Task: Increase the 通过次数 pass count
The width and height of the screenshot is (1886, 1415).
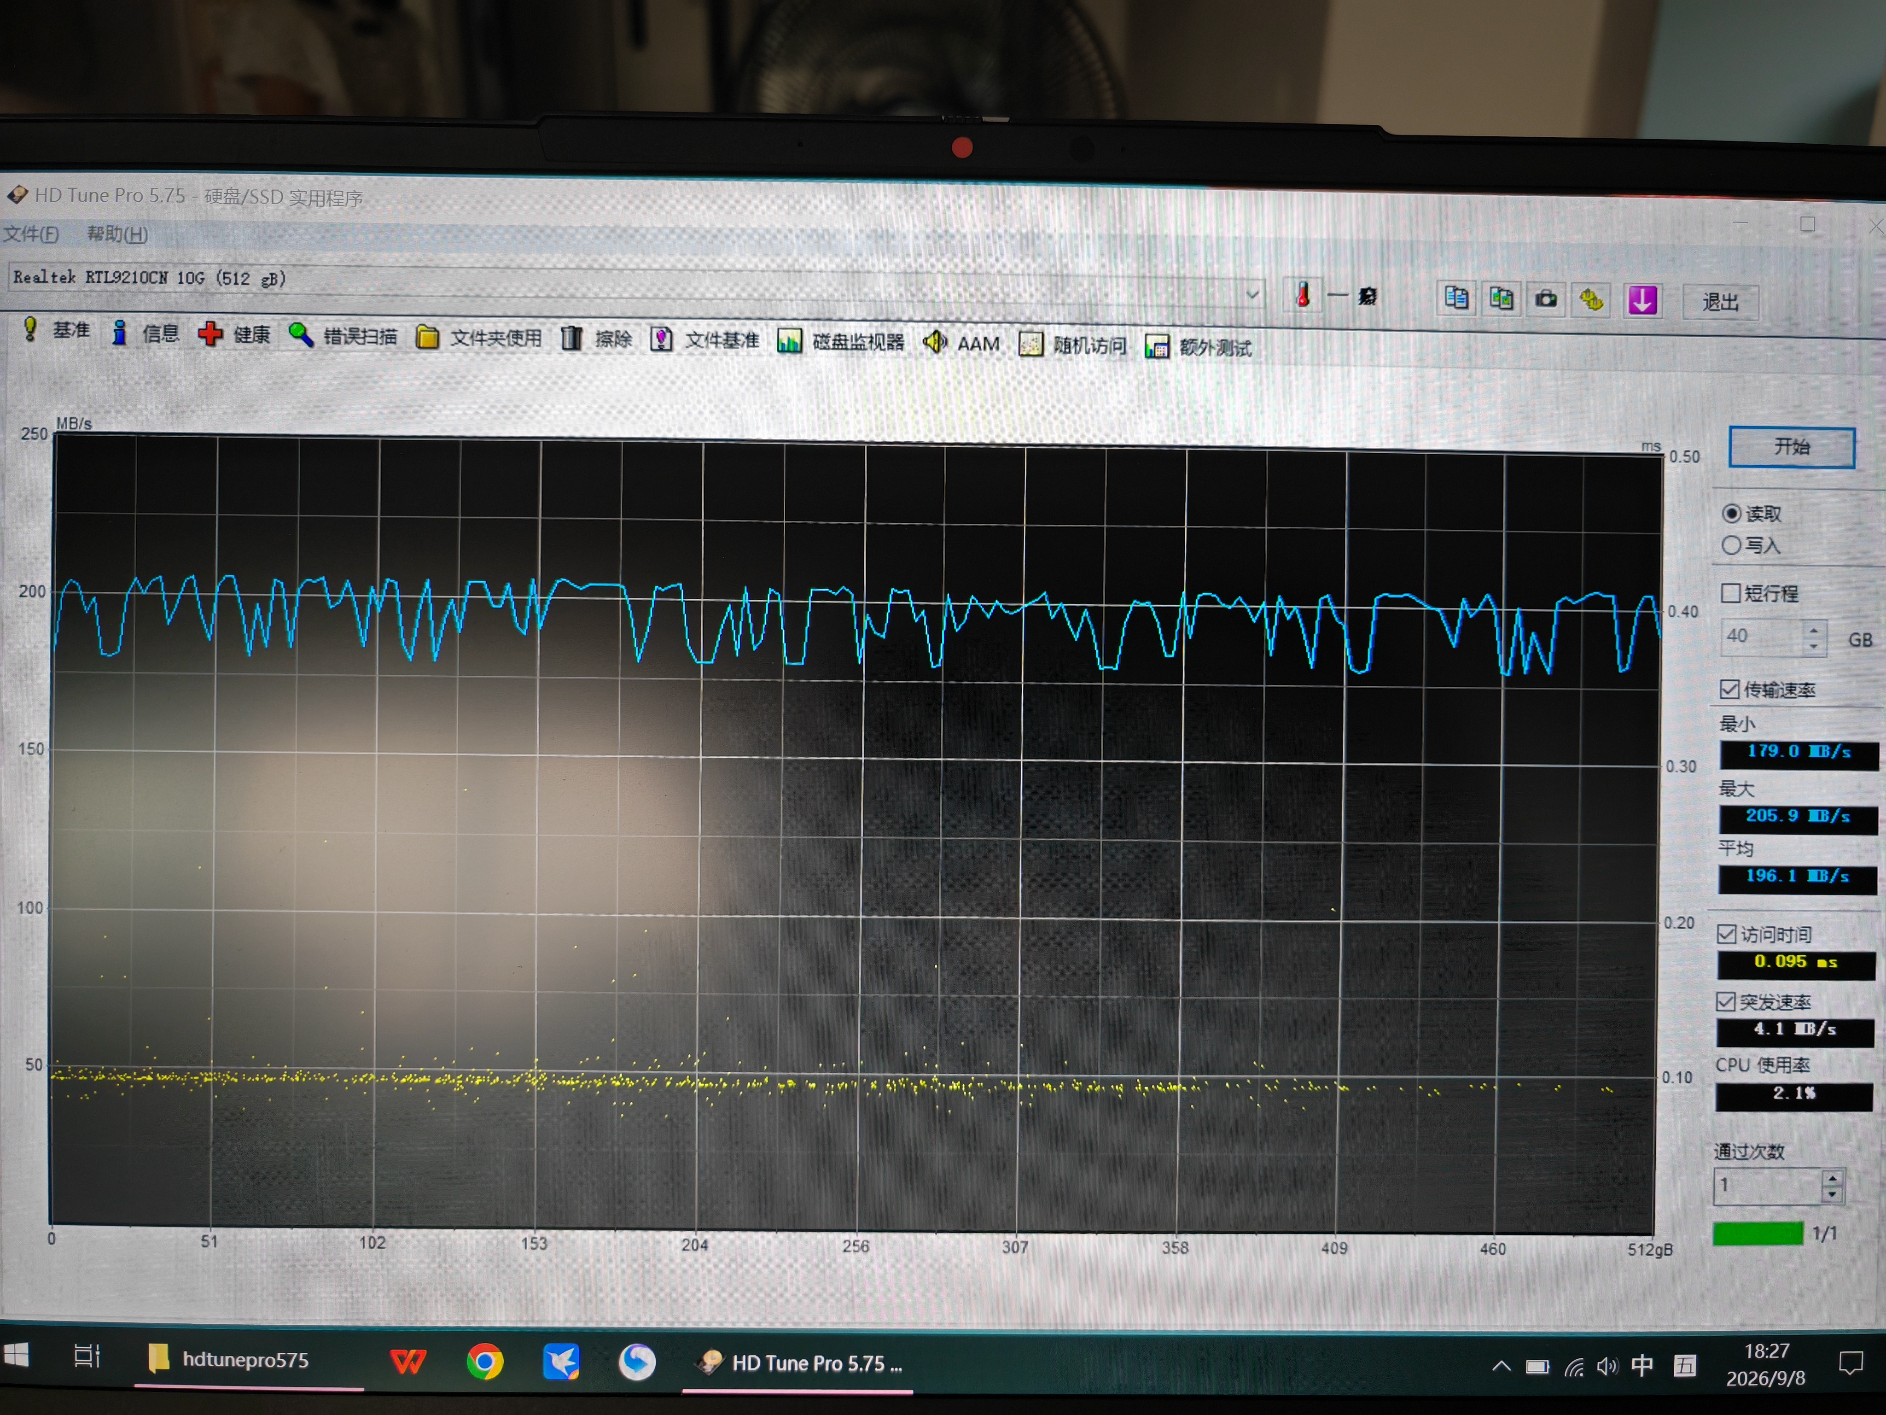Action: tap(1831, 1178)
